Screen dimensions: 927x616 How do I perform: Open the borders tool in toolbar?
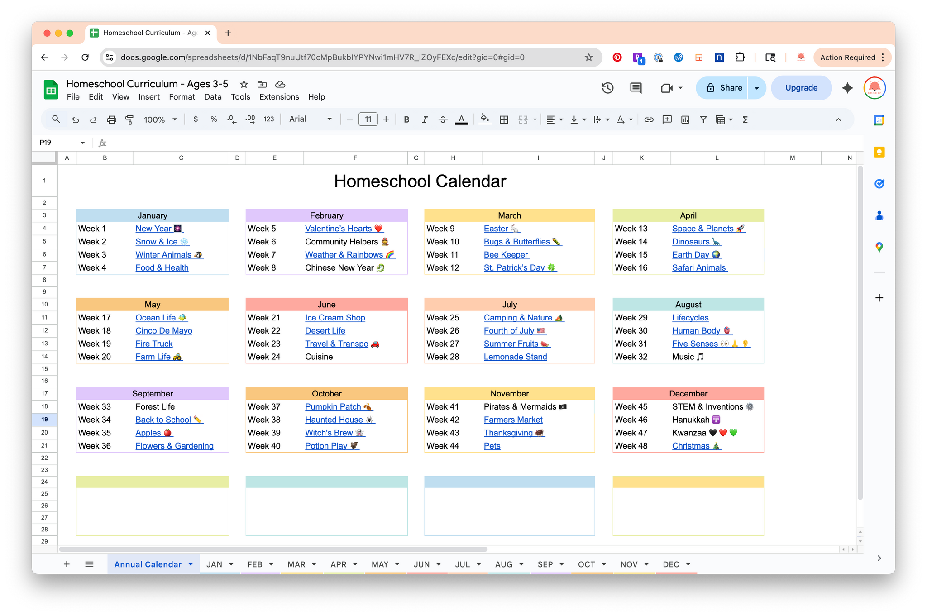504,119
